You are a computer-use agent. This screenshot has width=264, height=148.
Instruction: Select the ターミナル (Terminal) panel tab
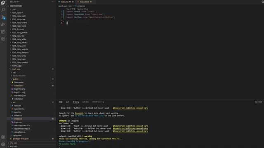76,102
